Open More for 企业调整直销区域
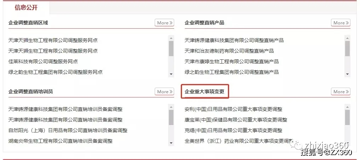Screen dimensions: 360x160 tap(164, 23)
